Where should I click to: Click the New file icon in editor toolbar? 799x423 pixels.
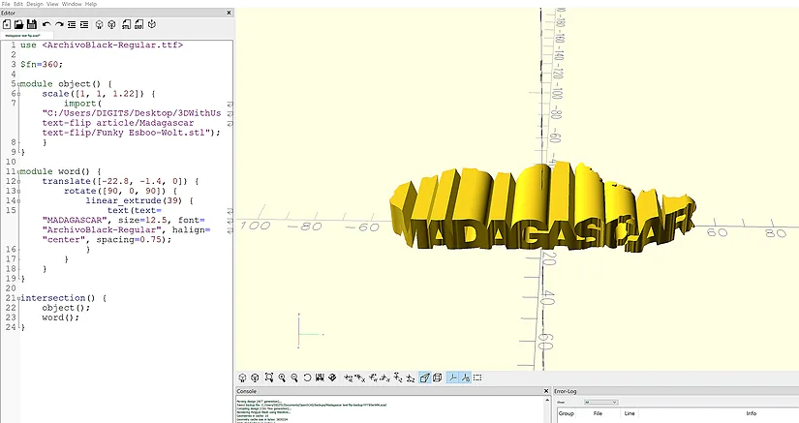click(x=7, y=24)
